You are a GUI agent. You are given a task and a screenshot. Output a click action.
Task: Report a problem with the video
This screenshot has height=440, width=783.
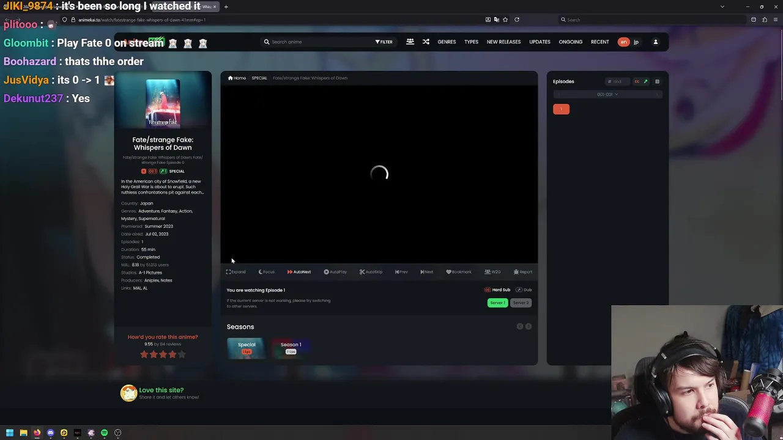(523, 272)
